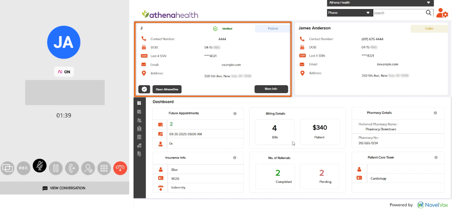Click the Indemnity insurance type text

(x=178, y=187)
